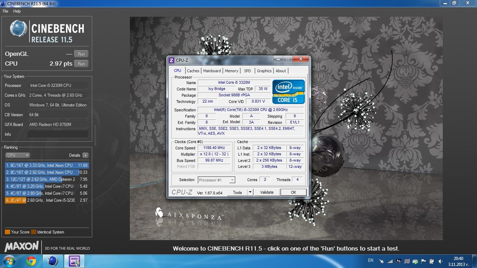Click the Identical System brown legend swatch
This screenshot has height=268, width=477.
click(34, 232)
